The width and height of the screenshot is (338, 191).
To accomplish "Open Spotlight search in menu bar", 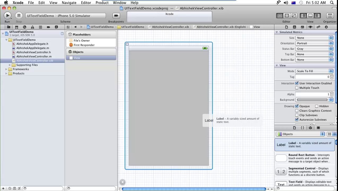I will (x=332, y=3).
